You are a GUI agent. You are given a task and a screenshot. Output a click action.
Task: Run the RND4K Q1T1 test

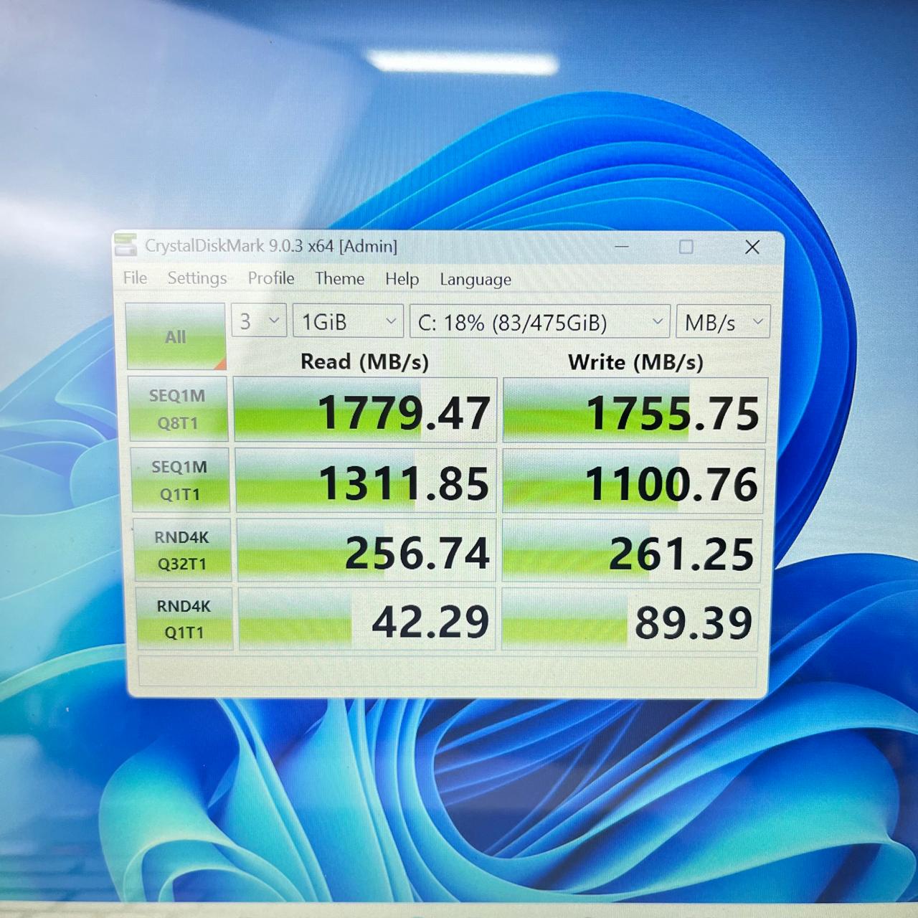point(184,619)
